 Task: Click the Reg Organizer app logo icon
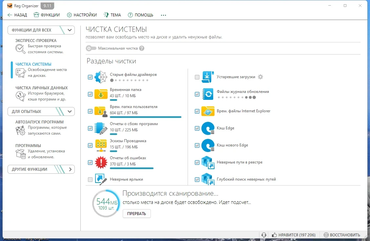(10, 6)
